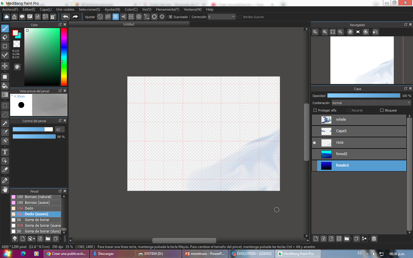The height and width of the screenshot is (258, 413).
Task: Activate the Text tool
Action: 5,152
